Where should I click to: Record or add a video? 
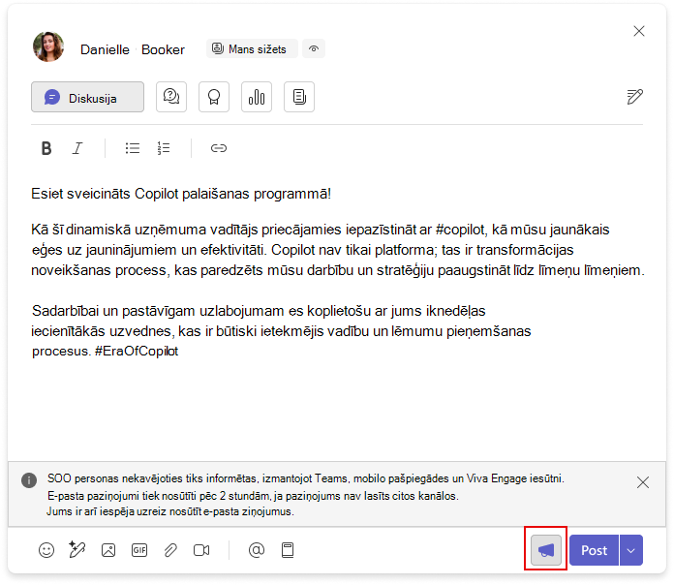[201, 550]
